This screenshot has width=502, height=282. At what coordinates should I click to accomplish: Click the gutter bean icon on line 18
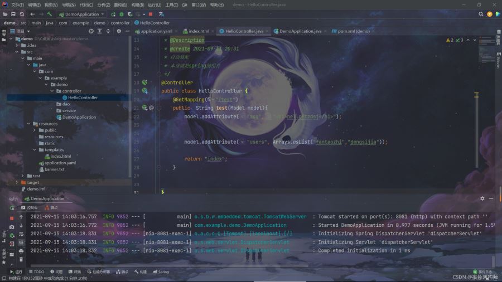144,82
